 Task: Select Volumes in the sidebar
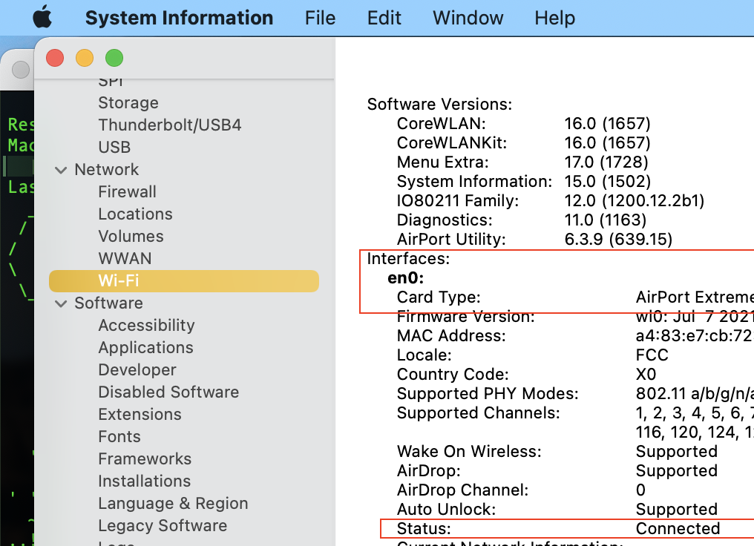pos(131,236)
